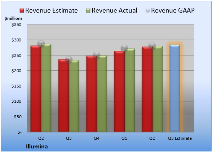Click the Q3 Estimate axis label

(180, 138)
